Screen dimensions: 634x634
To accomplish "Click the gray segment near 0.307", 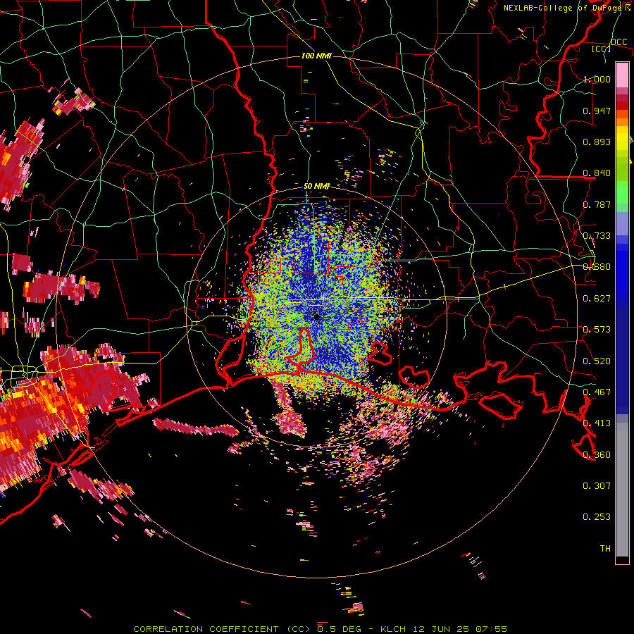I will coord(622,490).
